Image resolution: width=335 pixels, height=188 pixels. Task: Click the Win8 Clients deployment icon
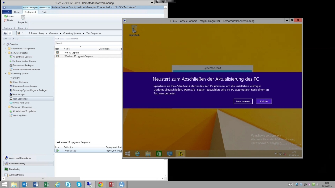pos(57,151)
